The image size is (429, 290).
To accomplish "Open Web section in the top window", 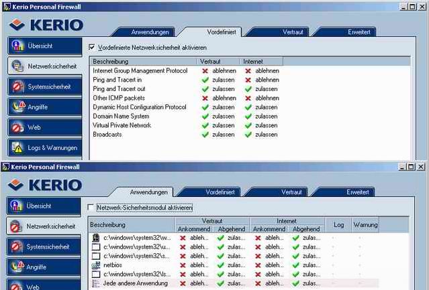I will [45, 127].
